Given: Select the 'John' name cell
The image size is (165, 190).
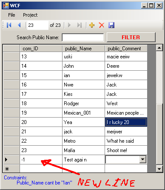Looking at the screenshot, I should [x=83, y=66].
